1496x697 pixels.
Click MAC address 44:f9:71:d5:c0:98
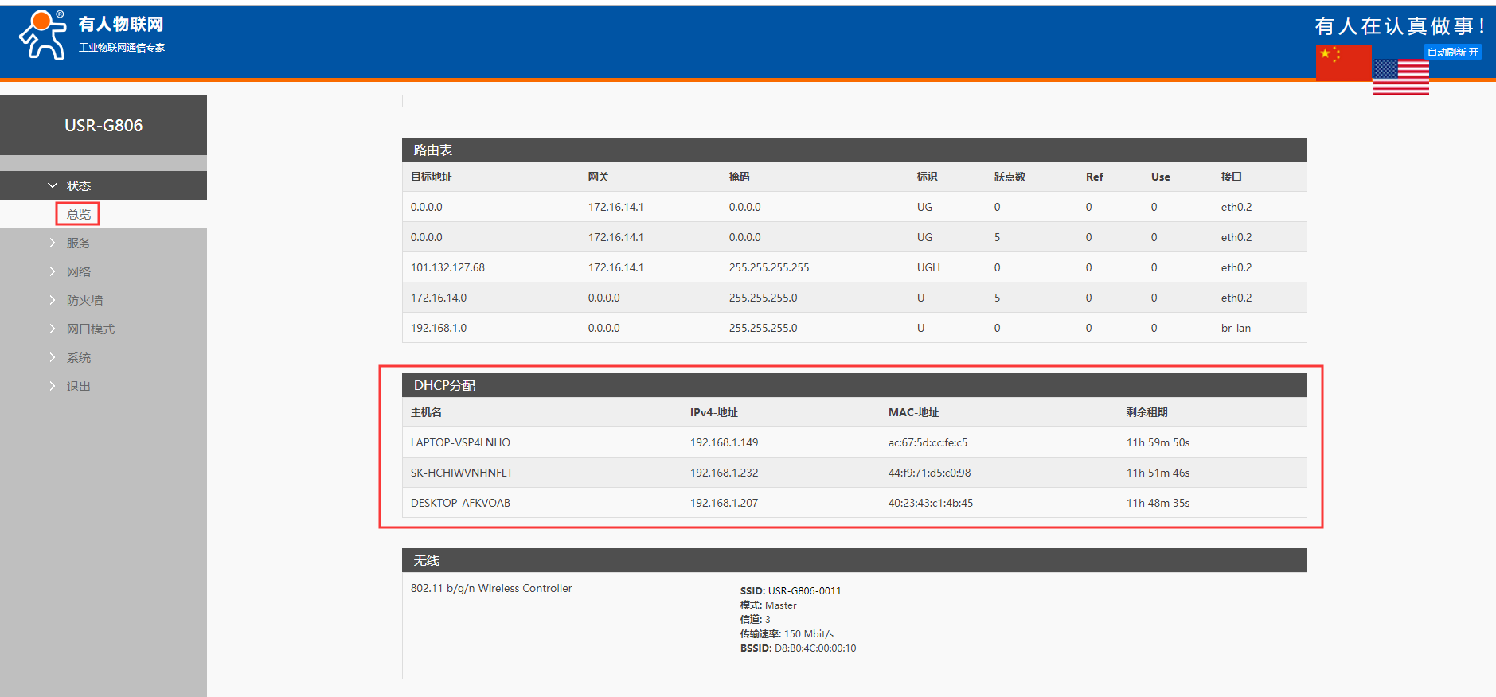929,473
